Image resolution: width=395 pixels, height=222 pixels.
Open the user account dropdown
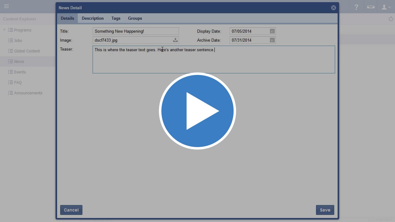point(386,7)
